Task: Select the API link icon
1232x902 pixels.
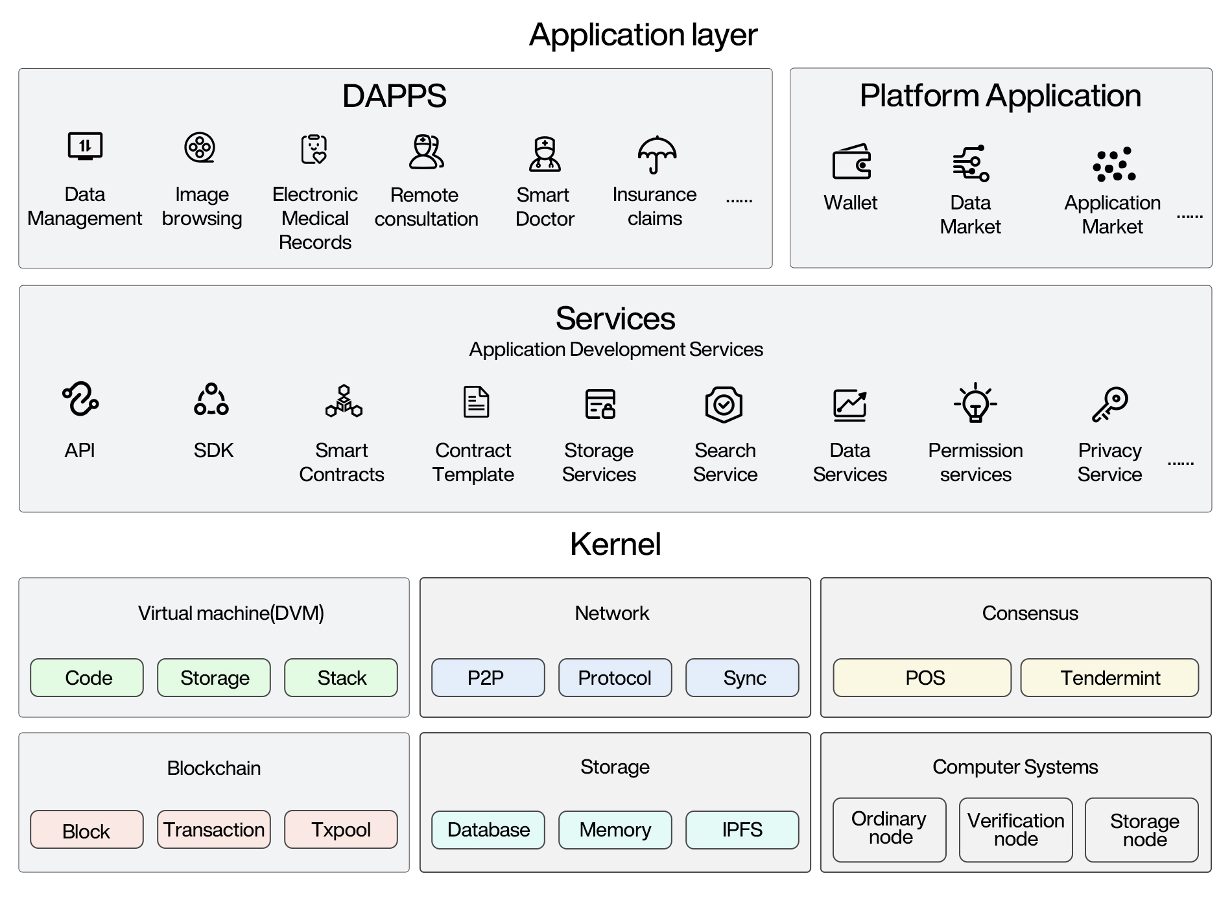Action: (x=80, y=399)
